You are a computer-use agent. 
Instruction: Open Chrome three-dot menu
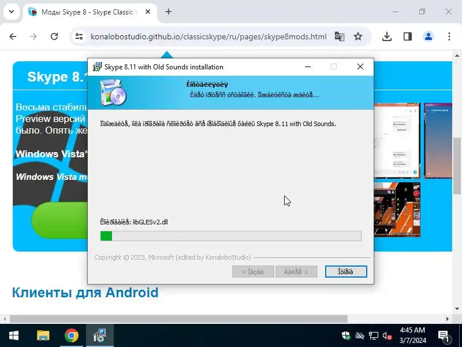(x=449, y=36)
